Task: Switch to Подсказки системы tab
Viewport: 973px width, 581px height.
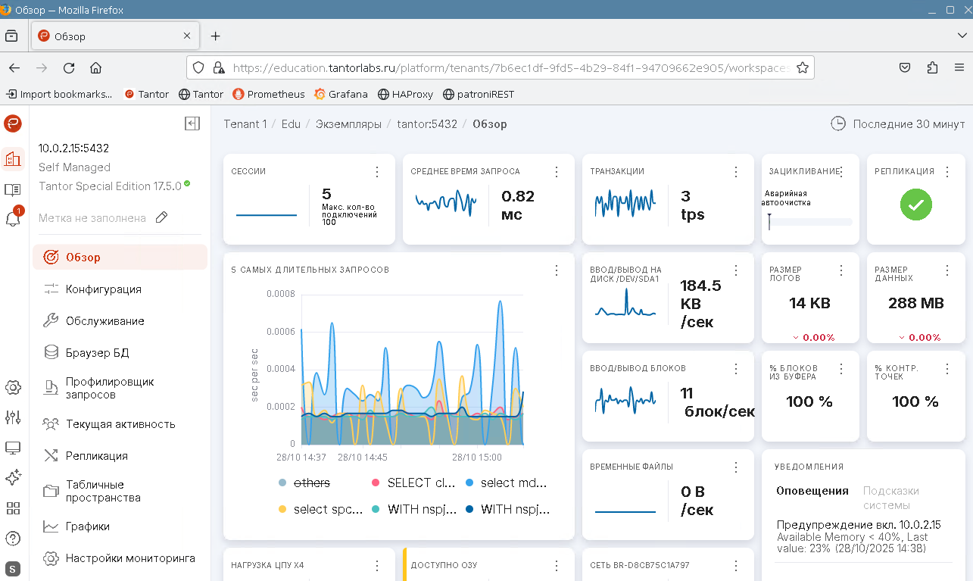Action: [890, 498]
